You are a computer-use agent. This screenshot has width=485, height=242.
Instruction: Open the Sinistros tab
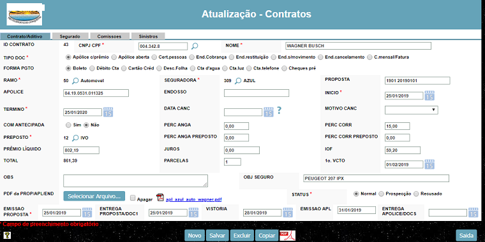(x=148, y=36)
